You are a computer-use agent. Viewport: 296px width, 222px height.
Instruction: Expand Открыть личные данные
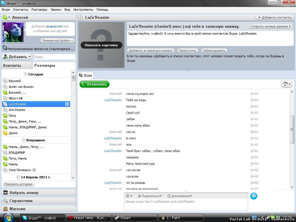coord(270,26)
